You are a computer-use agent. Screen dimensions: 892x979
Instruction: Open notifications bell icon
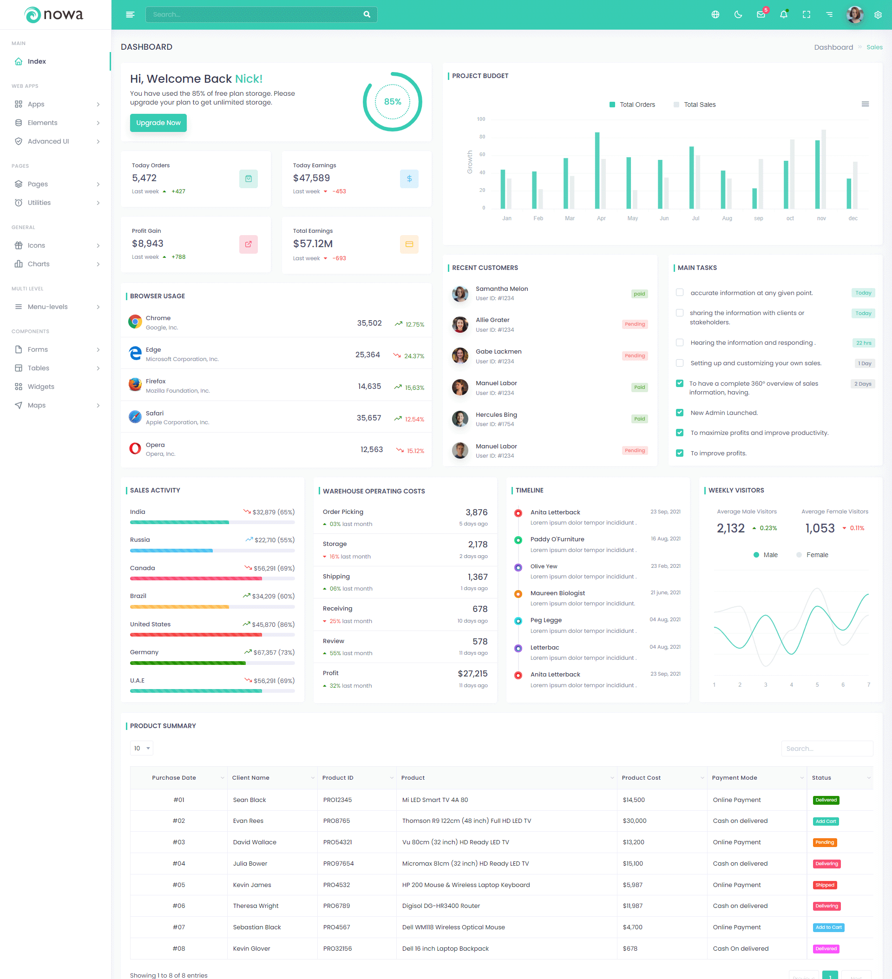(783, 14)
